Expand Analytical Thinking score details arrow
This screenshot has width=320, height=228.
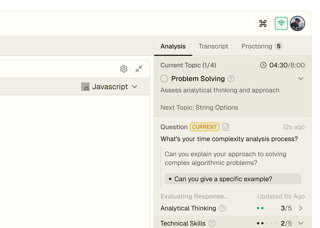(x=301, y=208)
